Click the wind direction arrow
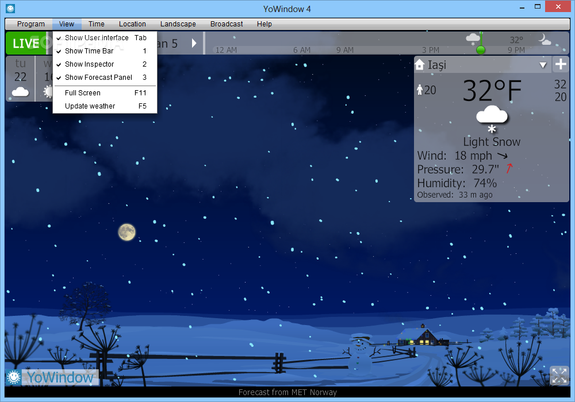The image size is (575, 402). point(503,156)
